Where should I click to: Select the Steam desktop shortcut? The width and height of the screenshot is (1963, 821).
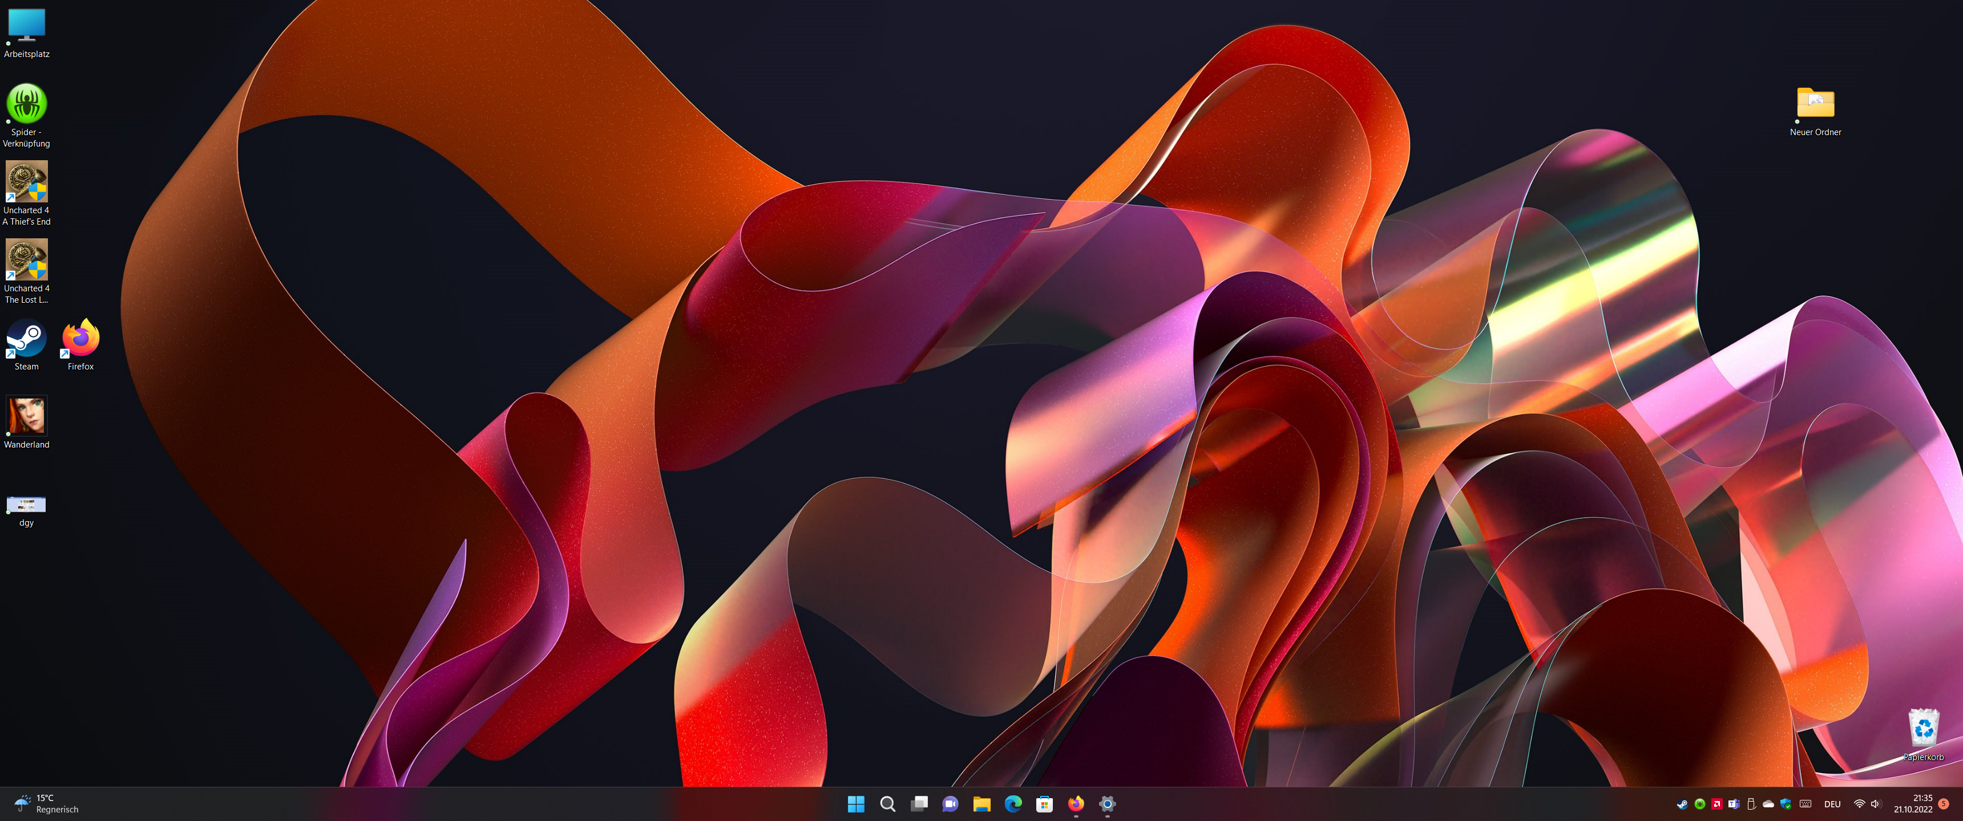coord(27,339)
